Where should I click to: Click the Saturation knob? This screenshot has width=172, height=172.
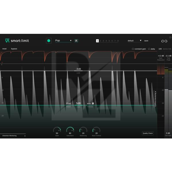click(x=70, y=130)
